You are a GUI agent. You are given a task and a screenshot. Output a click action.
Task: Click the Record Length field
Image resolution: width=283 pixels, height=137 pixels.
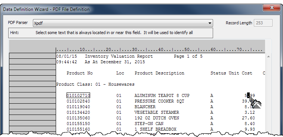[263, 23]
